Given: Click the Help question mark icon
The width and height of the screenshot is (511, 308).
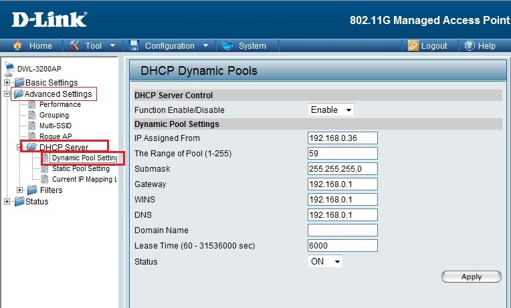Looking at the screenshot, I should (470, 45).
